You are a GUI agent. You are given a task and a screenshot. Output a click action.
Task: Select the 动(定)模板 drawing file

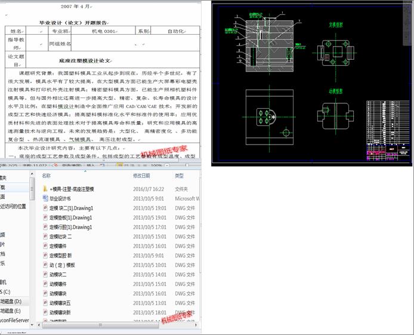[62, 265]
